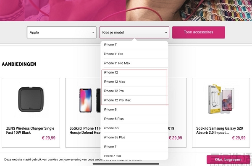Select iPhone 12 in the list

click(134, 72)
